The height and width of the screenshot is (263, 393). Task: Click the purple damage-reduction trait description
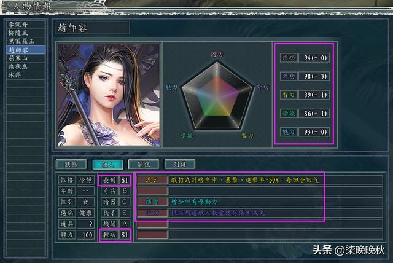click(217, 213)
